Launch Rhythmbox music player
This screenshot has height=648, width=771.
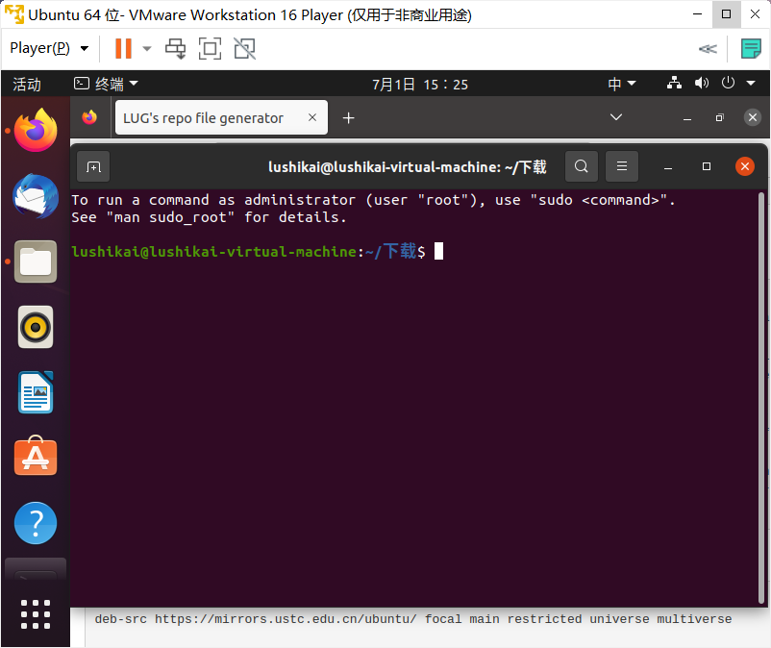[x=36, y=327]
